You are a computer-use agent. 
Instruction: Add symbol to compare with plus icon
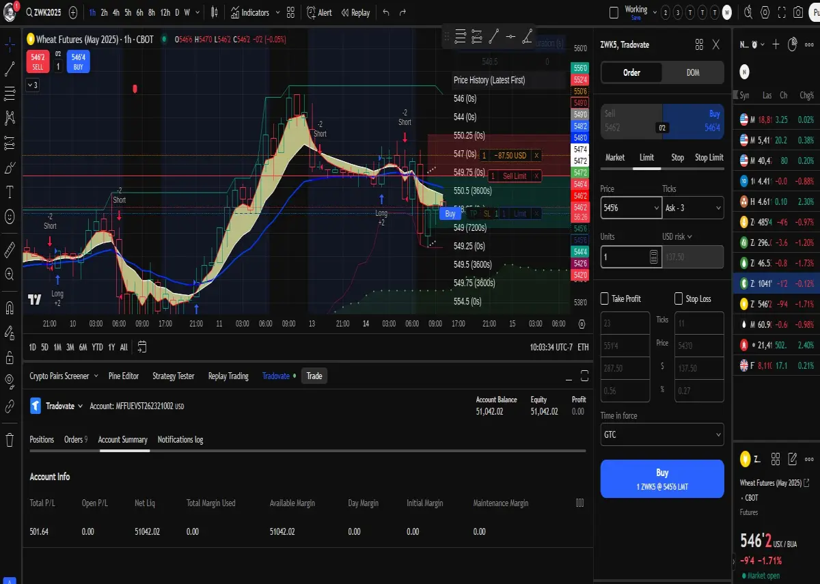point(73,12)
